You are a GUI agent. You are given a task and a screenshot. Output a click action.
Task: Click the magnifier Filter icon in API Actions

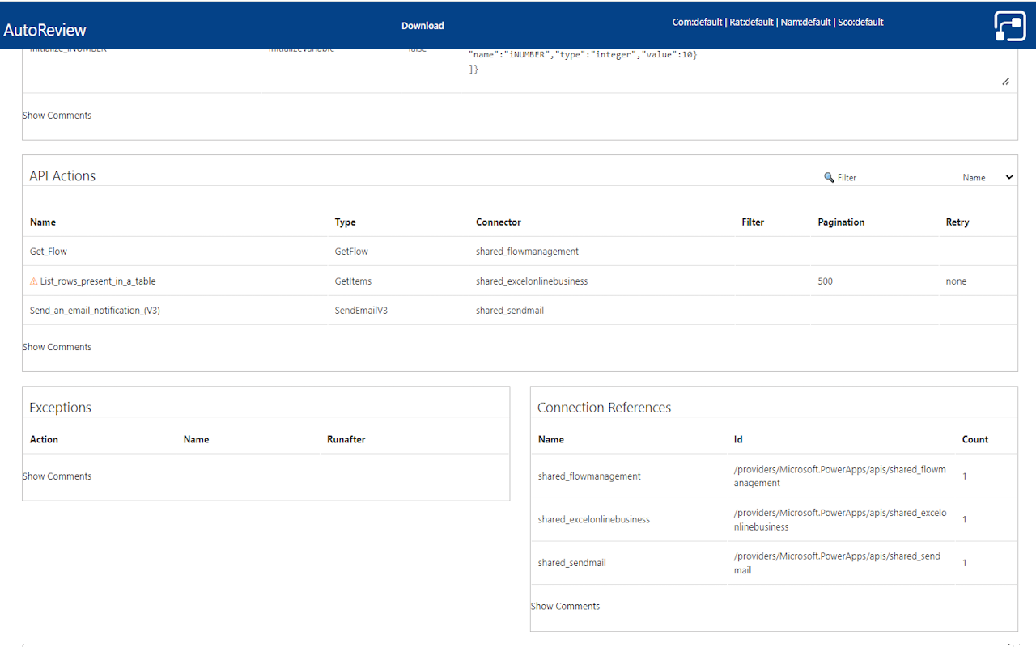(x=828, y=176)
